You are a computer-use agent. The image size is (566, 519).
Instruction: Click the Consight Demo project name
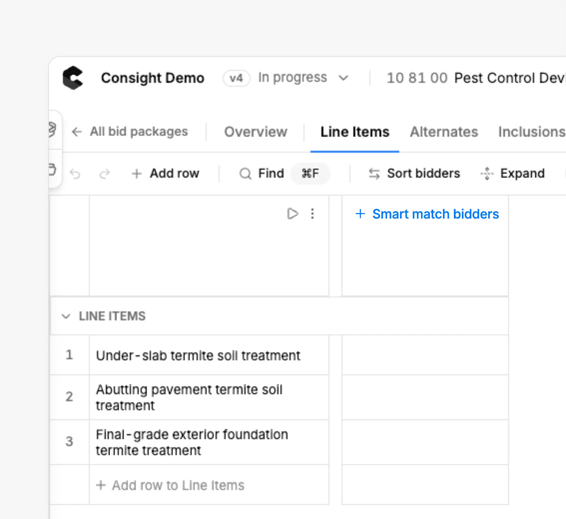(153, 78)
